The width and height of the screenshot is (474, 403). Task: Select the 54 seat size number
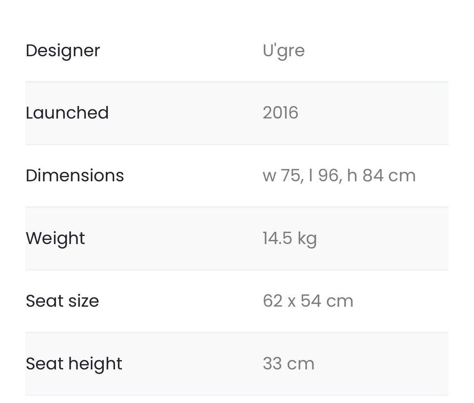pyautogui.click(x=311, y=301)
